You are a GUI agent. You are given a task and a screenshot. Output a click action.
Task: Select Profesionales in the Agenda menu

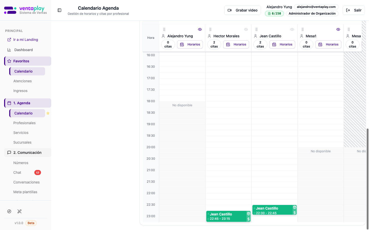click(24, 123)
